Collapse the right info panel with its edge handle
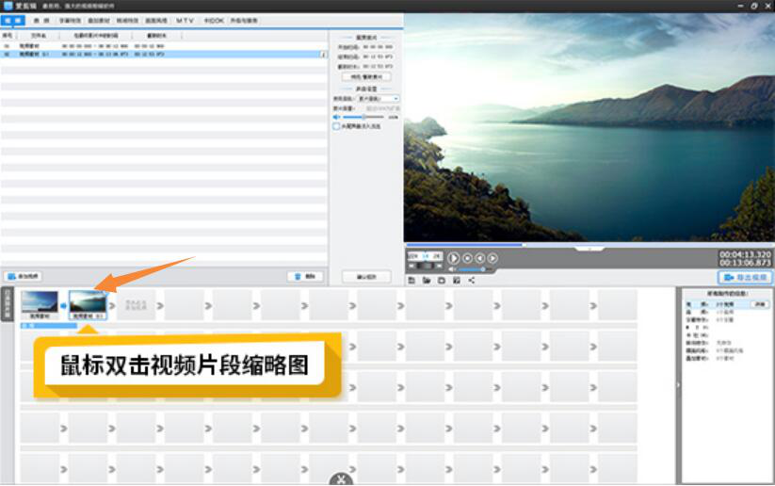Image resolution: width=775 pixels, height=486 pixels. click(679, 384)
